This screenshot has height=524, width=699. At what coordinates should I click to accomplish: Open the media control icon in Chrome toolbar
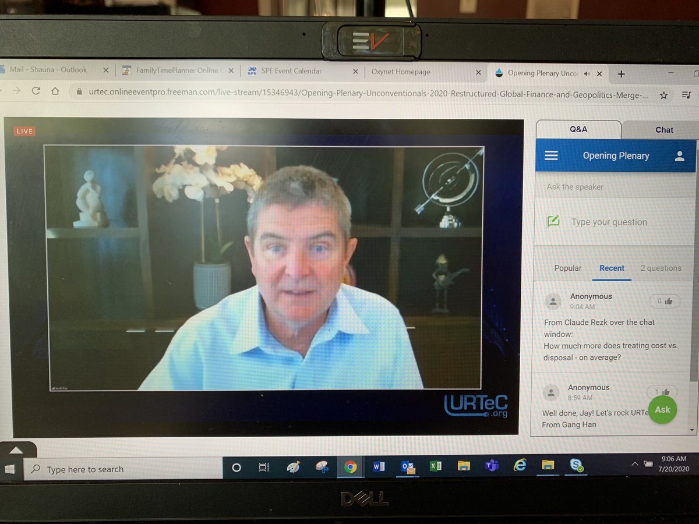(x=687, y=95)
